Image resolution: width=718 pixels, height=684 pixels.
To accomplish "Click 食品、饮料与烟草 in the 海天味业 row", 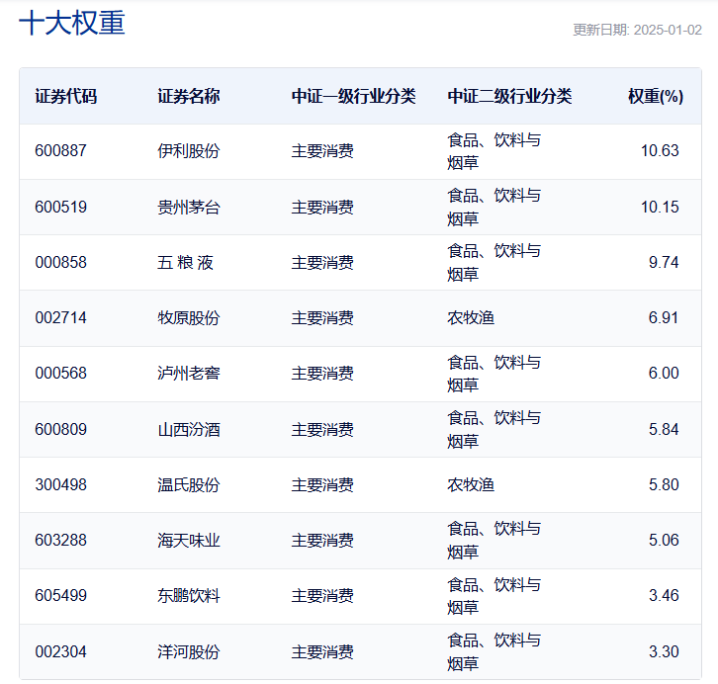I will coord(494,540).
